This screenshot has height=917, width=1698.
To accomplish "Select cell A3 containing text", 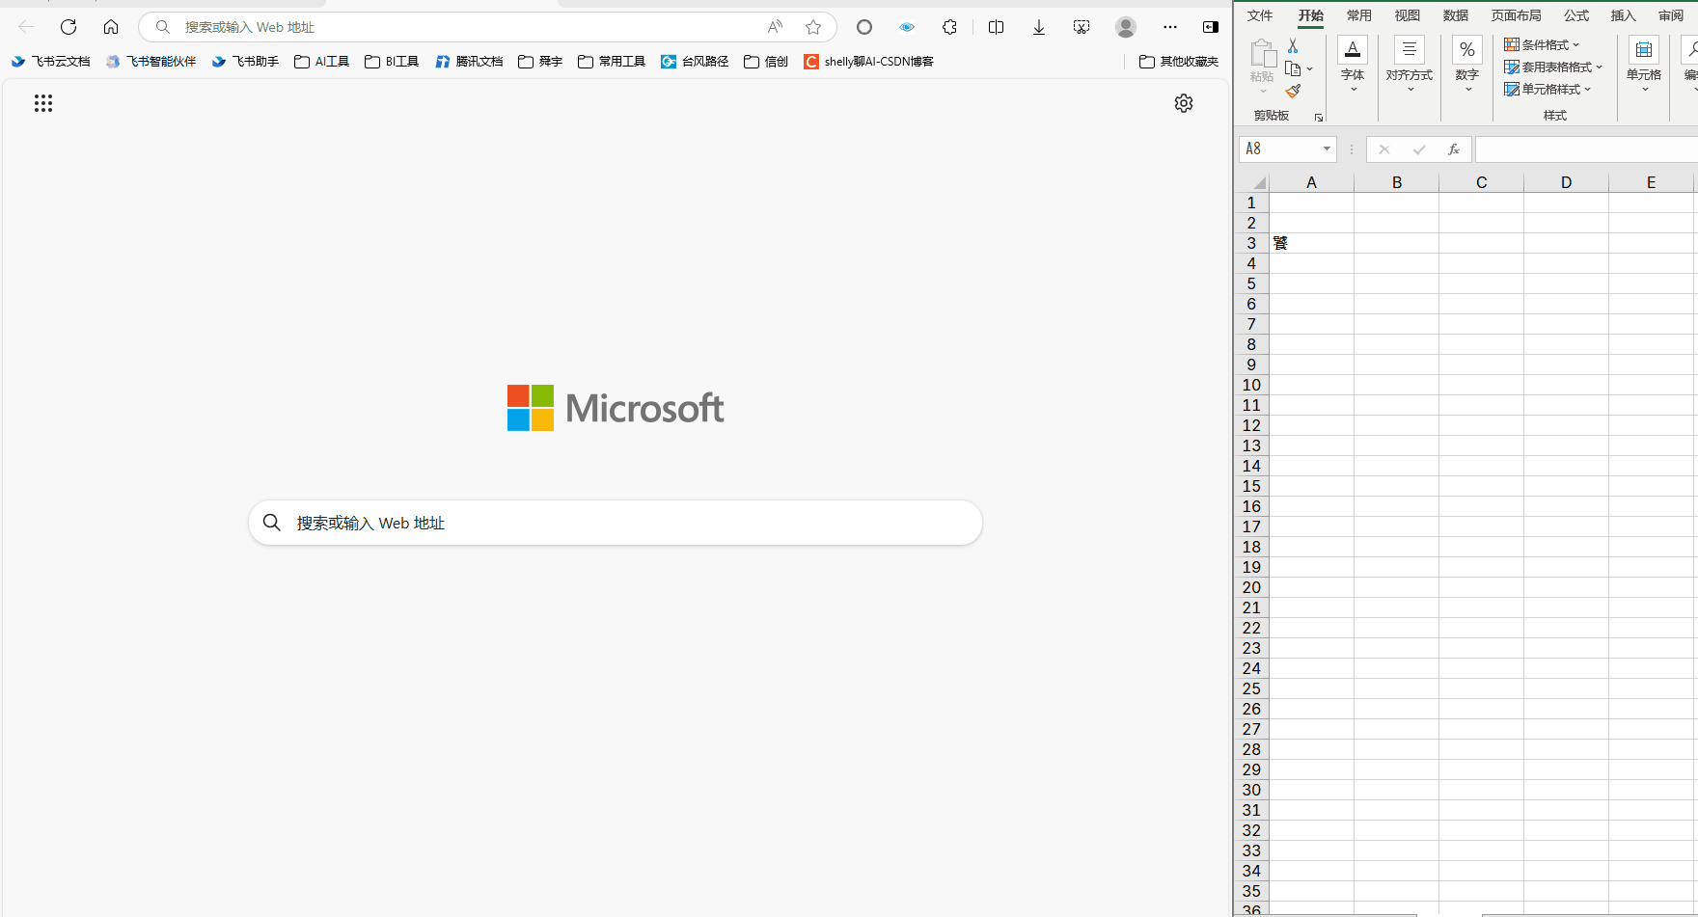I will click(x=1311, y=243).
